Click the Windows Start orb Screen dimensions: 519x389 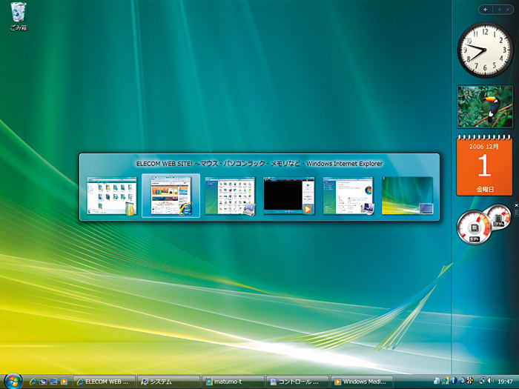(13, 381)
